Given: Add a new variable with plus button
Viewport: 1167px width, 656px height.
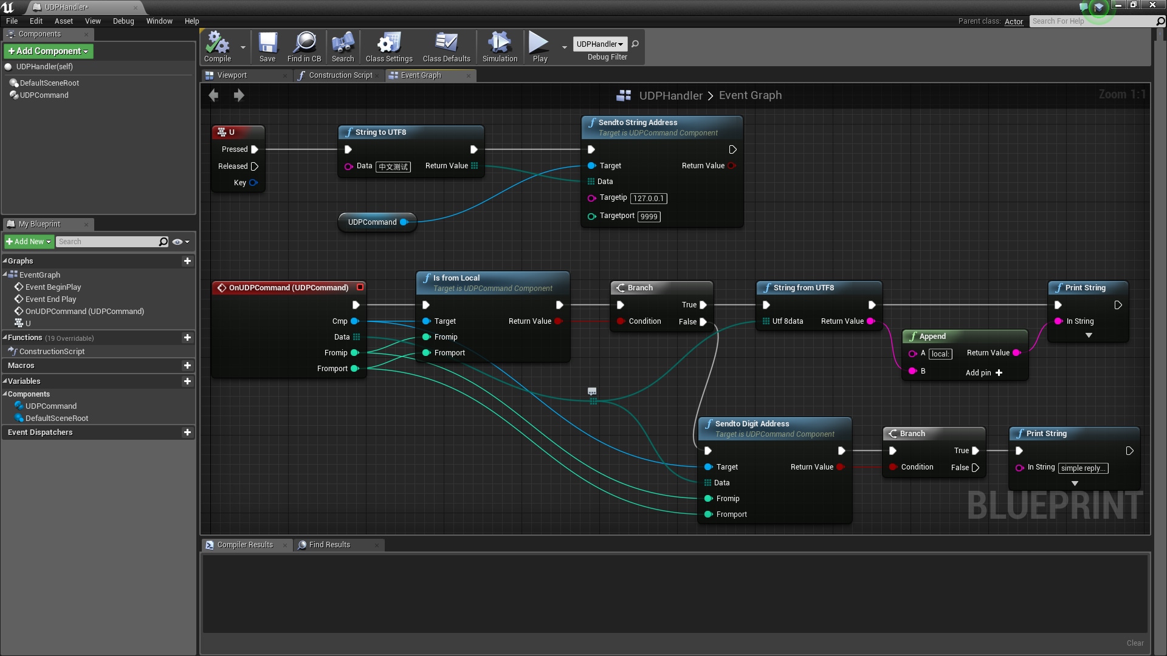Looking at the screenshot, I should 187,381.
